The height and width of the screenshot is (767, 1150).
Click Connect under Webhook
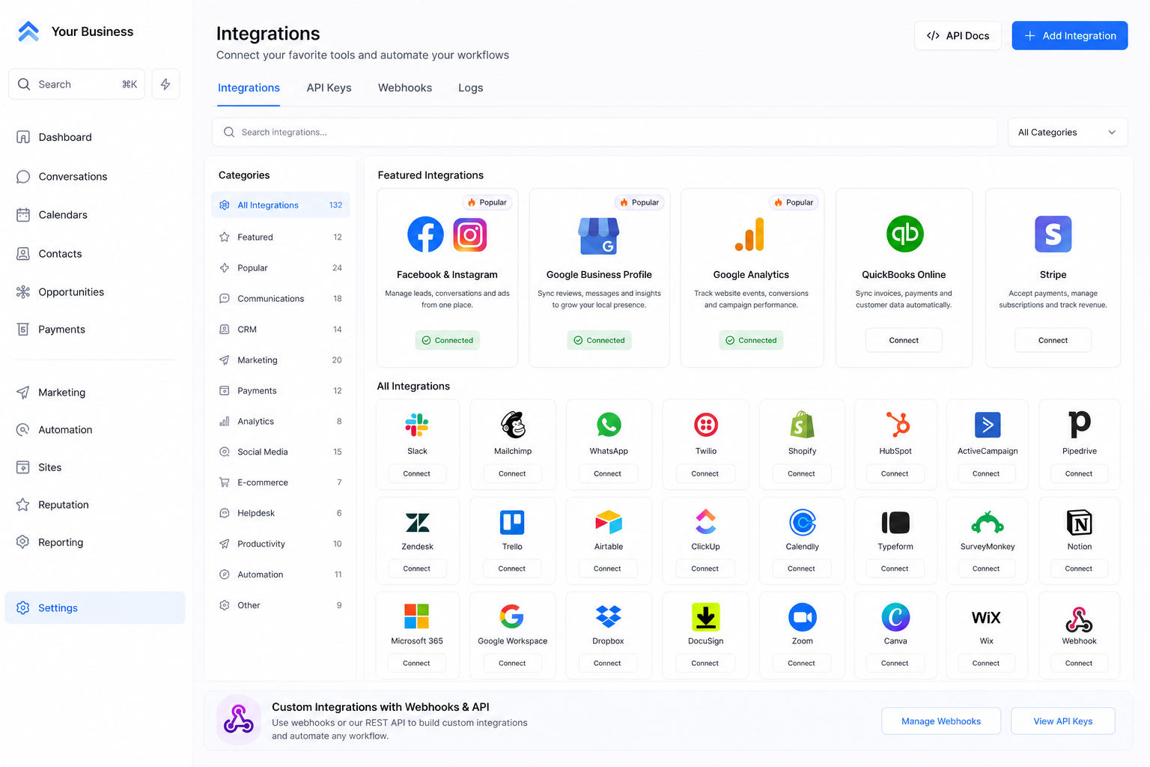pyautogui.click(x=1079, y=663)
